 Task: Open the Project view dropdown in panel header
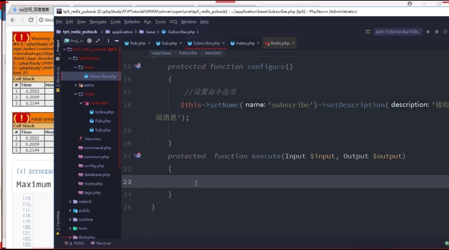pyautogui.click(x=74, y=41)
